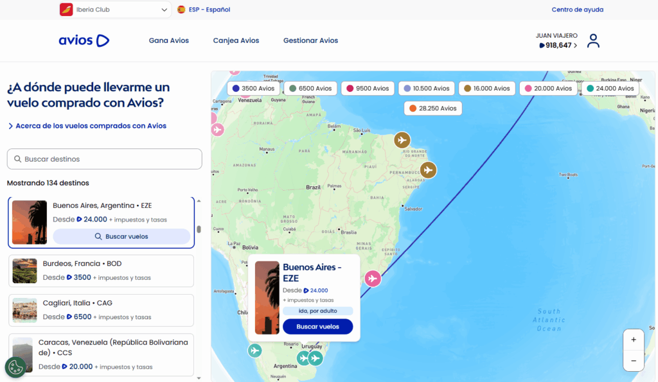Click the lone teal plane marker near Chile

click(254, 351)
